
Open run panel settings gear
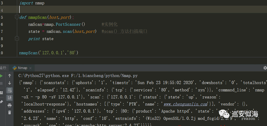(x=265, y=68)
